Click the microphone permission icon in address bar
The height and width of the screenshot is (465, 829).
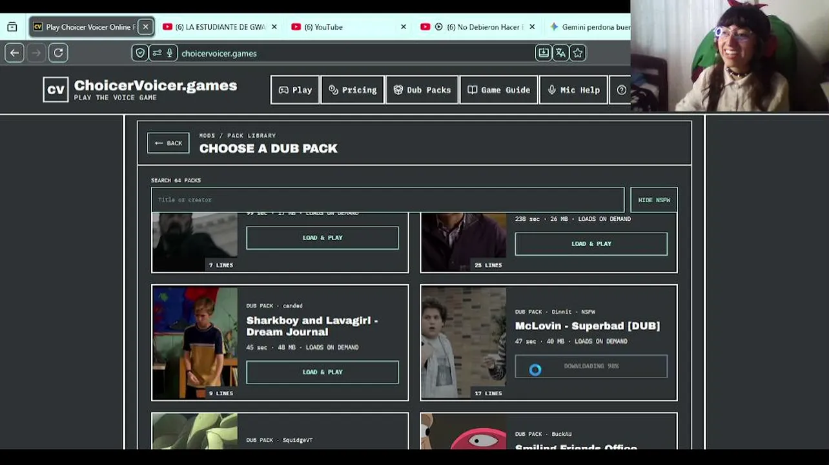click(x=170, y=53)
